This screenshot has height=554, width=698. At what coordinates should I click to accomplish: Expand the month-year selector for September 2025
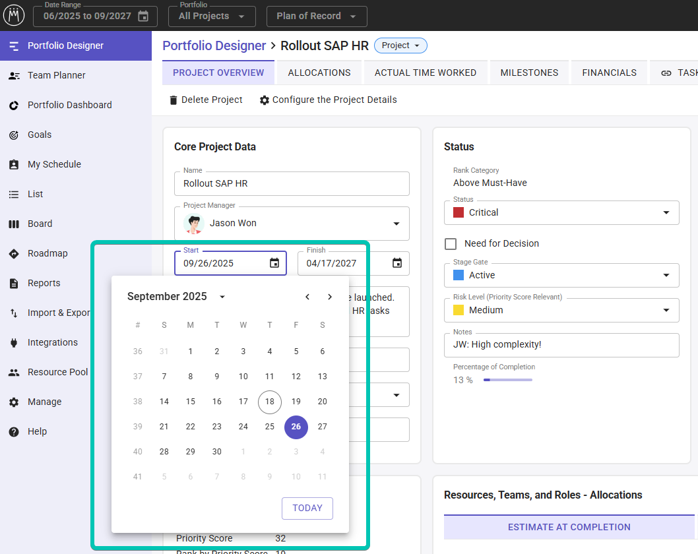pyautogui.click(x=222, y=297)
